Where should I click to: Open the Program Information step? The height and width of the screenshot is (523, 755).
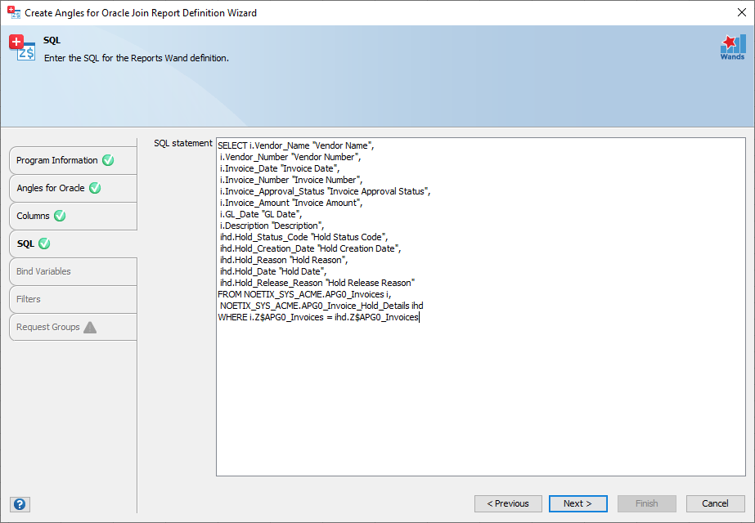pos(57,160)
